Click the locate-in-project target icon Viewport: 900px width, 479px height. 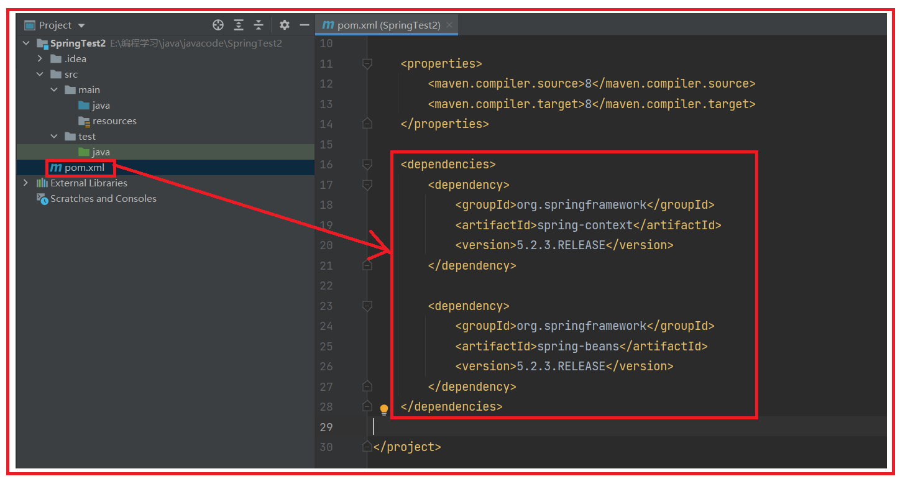click(x=218, y=25)
